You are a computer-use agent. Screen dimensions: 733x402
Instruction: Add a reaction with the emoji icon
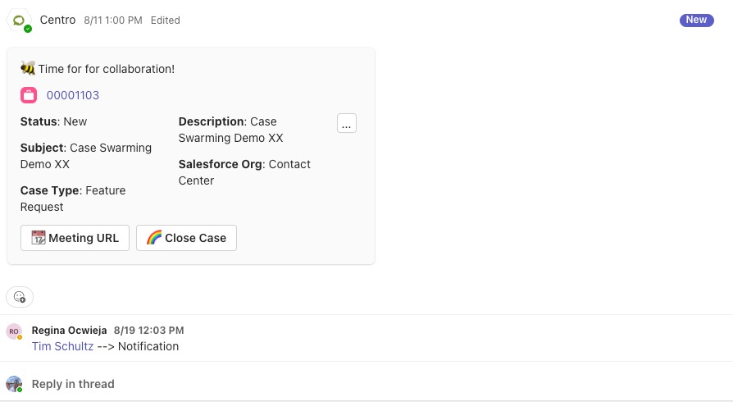(x=20, y=297)
